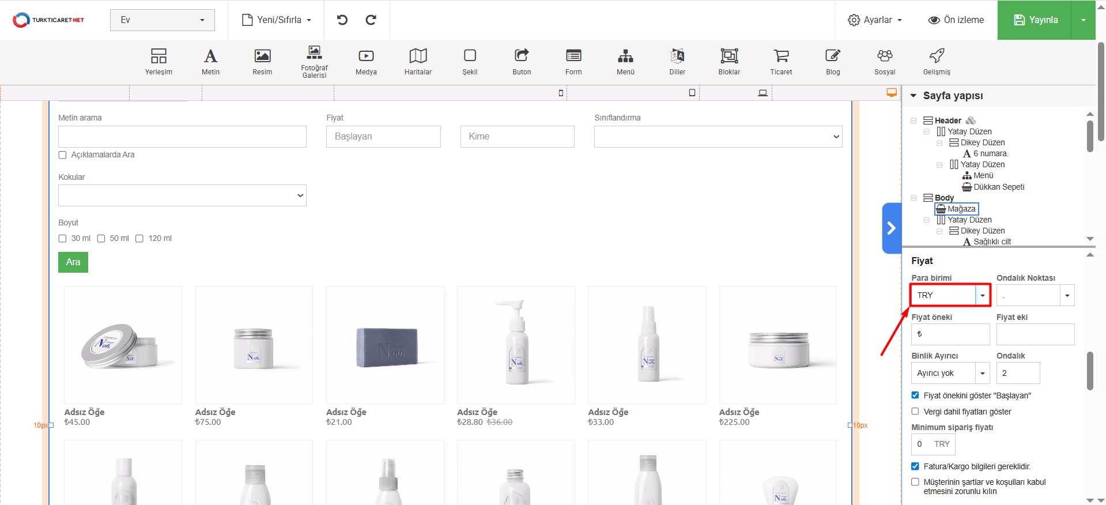Check the 50 ml size option
The width and height of the screenshot is (1106, 505).
coord(101,239)
